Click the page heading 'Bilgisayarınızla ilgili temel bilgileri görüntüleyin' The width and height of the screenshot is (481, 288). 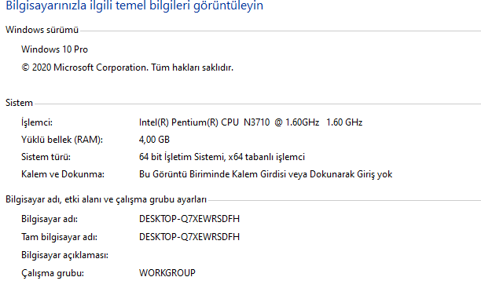134,5
